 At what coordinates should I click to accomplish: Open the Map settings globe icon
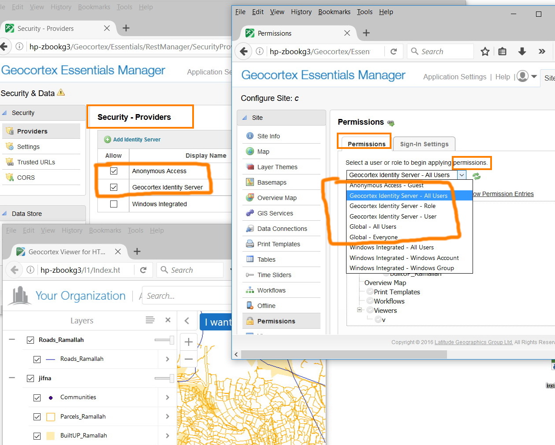click(250, 152)
